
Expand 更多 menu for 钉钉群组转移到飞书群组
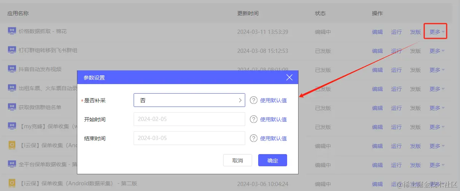click(437, 51)
